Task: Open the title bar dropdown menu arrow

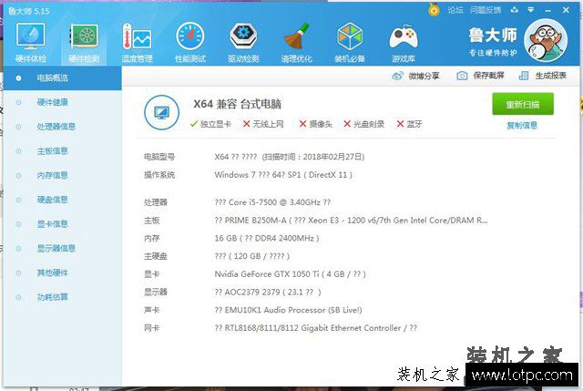Action: [531, 10]
